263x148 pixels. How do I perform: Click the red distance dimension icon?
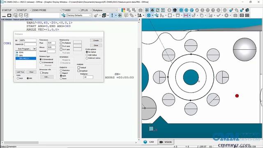[x=186, y=16]
